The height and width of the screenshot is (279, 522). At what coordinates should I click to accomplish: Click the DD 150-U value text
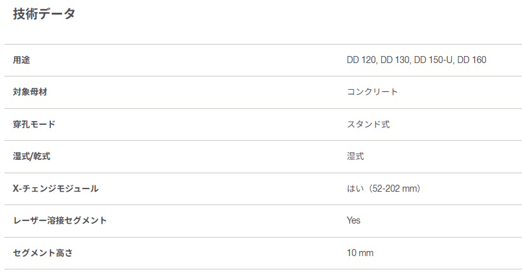click(433, 61)
